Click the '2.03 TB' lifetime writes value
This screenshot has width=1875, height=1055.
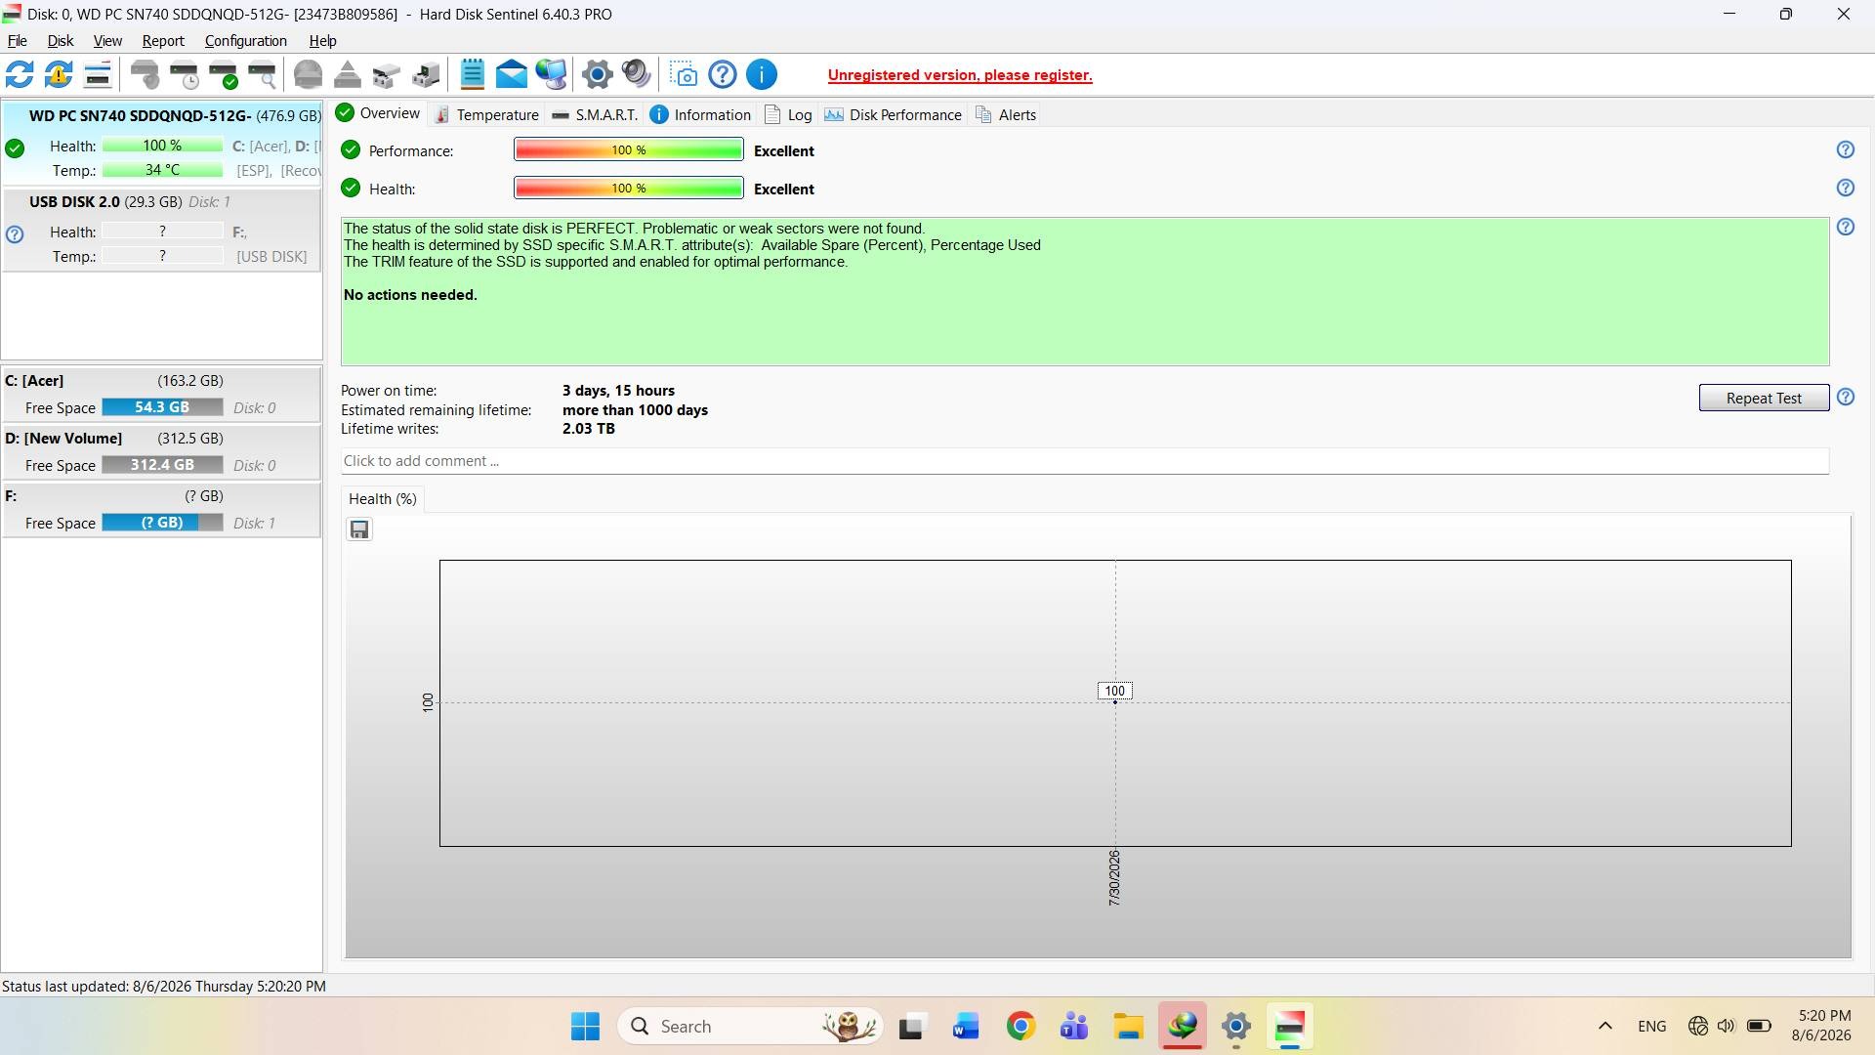[x=588, y=429]
